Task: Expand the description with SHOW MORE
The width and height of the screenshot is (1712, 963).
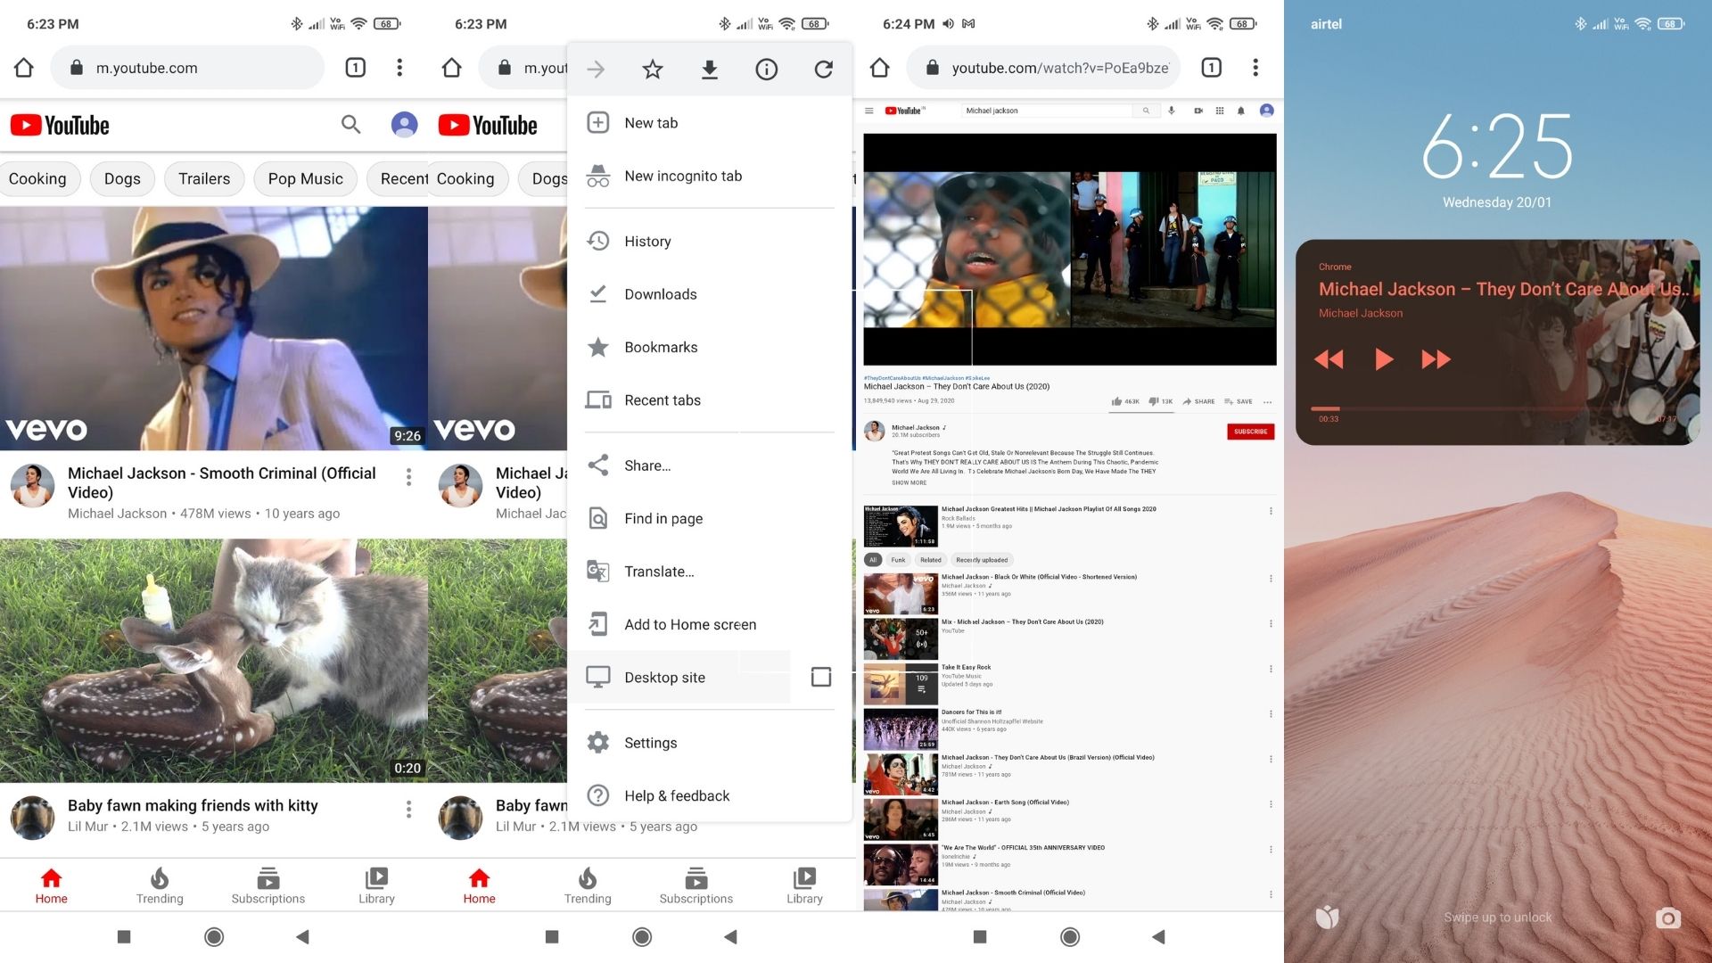Action: [909, 483]
